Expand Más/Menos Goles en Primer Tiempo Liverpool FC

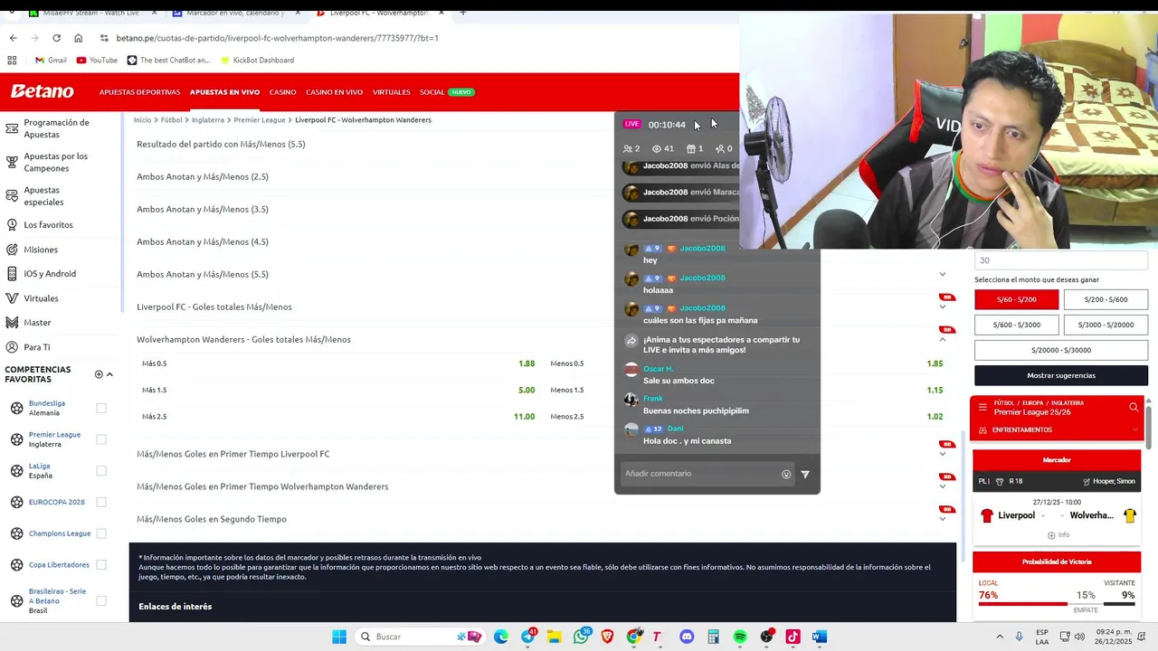(x=942, y=454)
